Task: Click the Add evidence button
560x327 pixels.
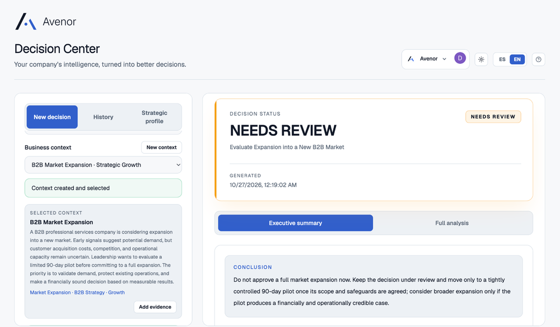Action: point(155,307)
